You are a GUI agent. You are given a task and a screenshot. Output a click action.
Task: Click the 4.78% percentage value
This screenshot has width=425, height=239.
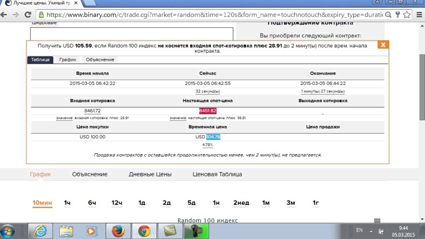point(208,145)
